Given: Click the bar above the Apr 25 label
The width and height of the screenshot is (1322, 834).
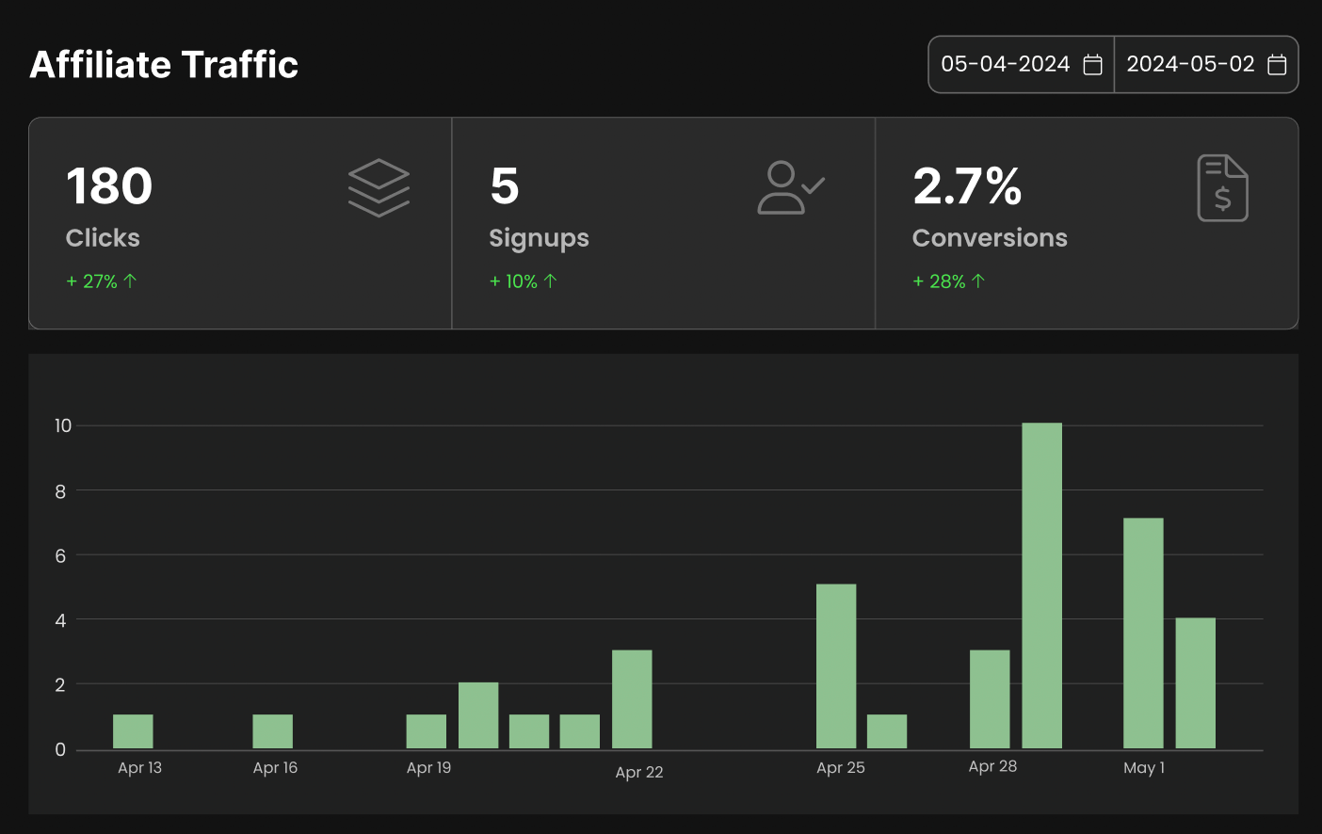Looking at the screenshot, I should click(x=836, y=666).
